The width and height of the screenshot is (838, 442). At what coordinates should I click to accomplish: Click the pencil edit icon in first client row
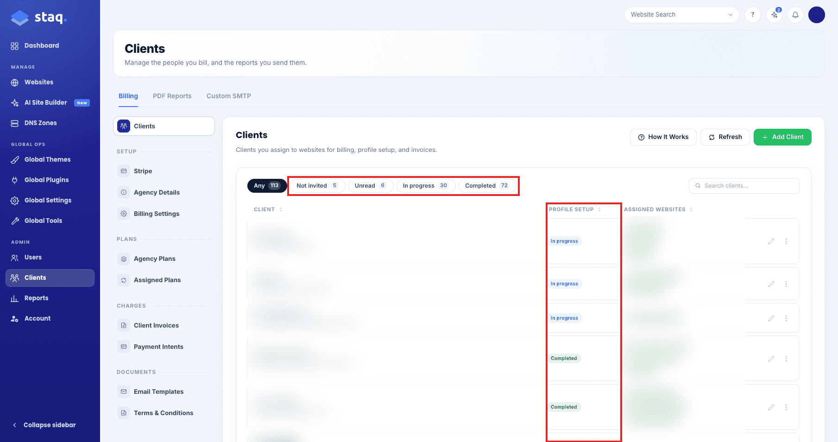click(771, 241)
